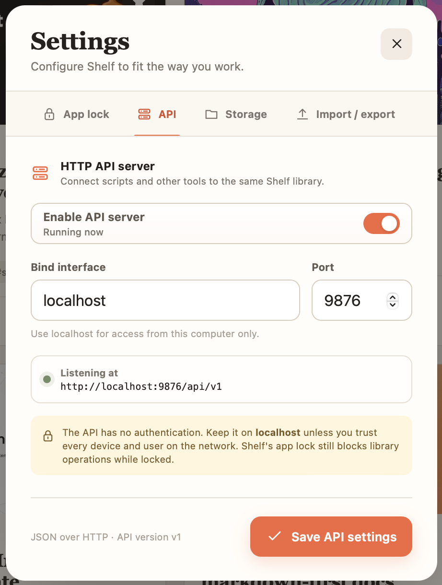Click the "Running now" status text
Viewport: 442px width, 585px height.
pos(73,232)
